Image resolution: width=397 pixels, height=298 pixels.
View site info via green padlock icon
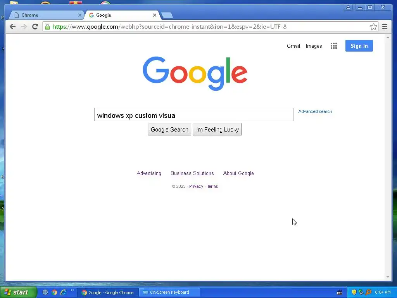click(x=47, y=27)
